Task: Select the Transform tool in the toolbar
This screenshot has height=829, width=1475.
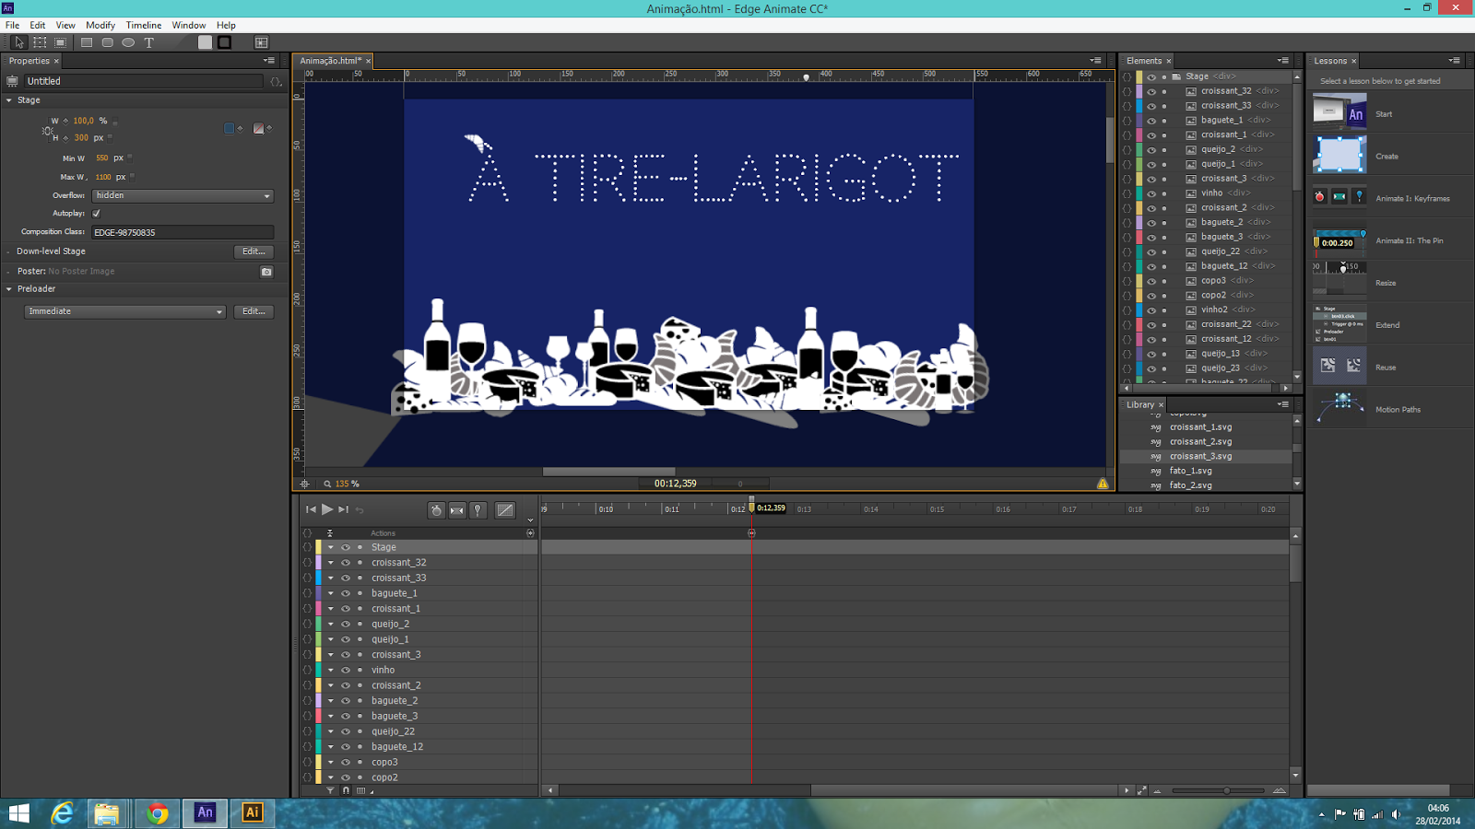Action: (x=40, y=42)
